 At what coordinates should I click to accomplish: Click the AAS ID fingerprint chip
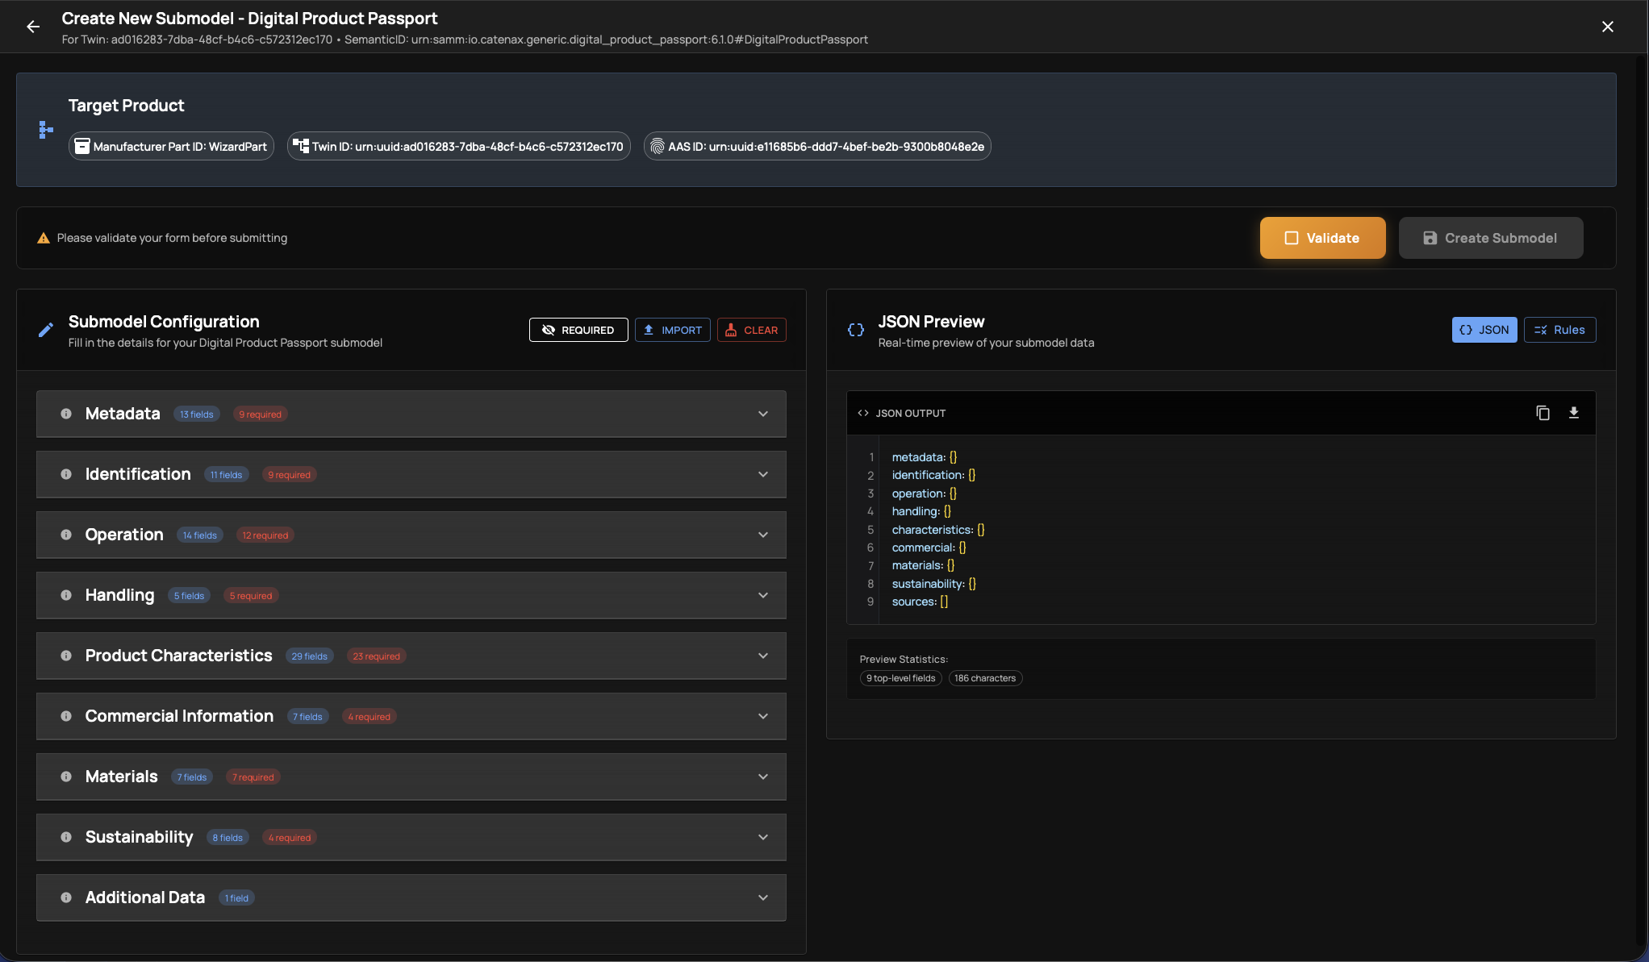816,147
